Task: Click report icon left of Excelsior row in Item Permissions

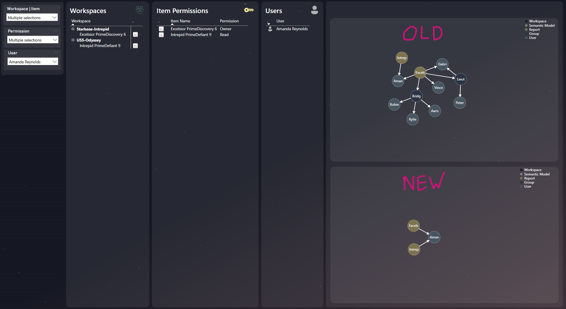Action: (x=161, y=29)
